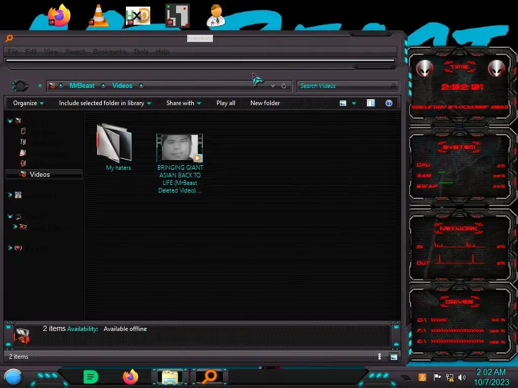Screen dimensions: 518x388
Task: Open the Help question mark icon
Action: (389, 103)
